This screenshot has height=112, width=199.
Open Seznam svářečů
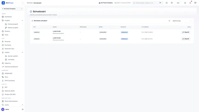pos(13,56)
